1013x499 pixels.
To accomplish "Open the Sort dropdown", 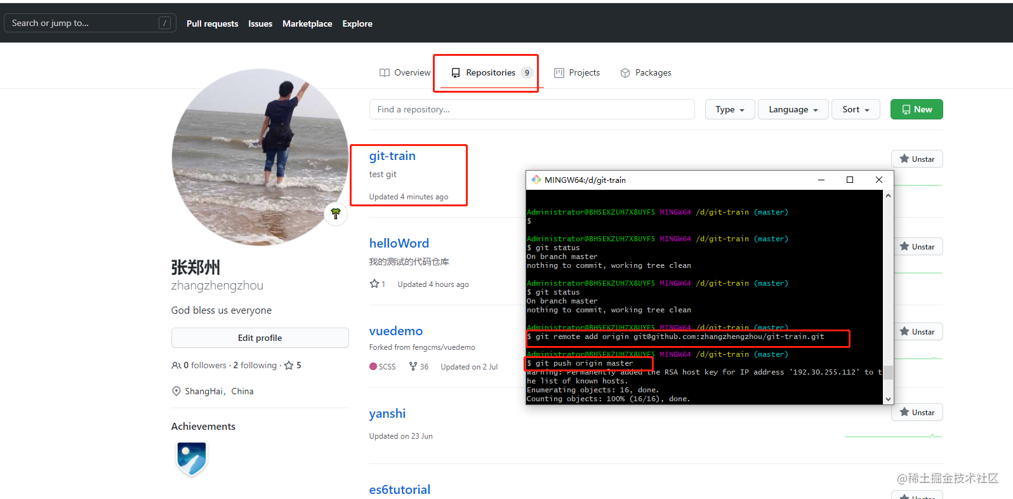I will [x=856, y=109].
